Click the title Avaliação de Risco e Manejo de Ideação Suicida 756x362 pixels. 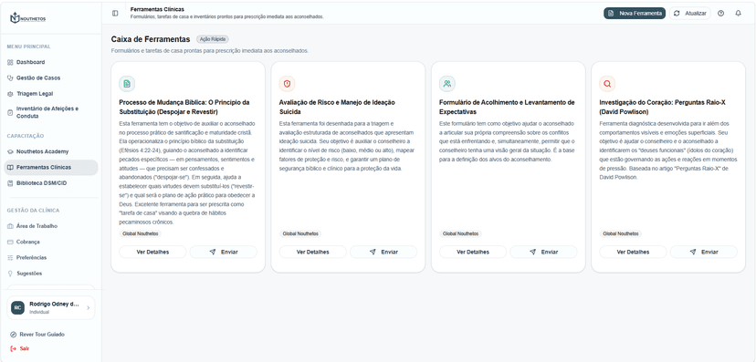tap(337, 107)
